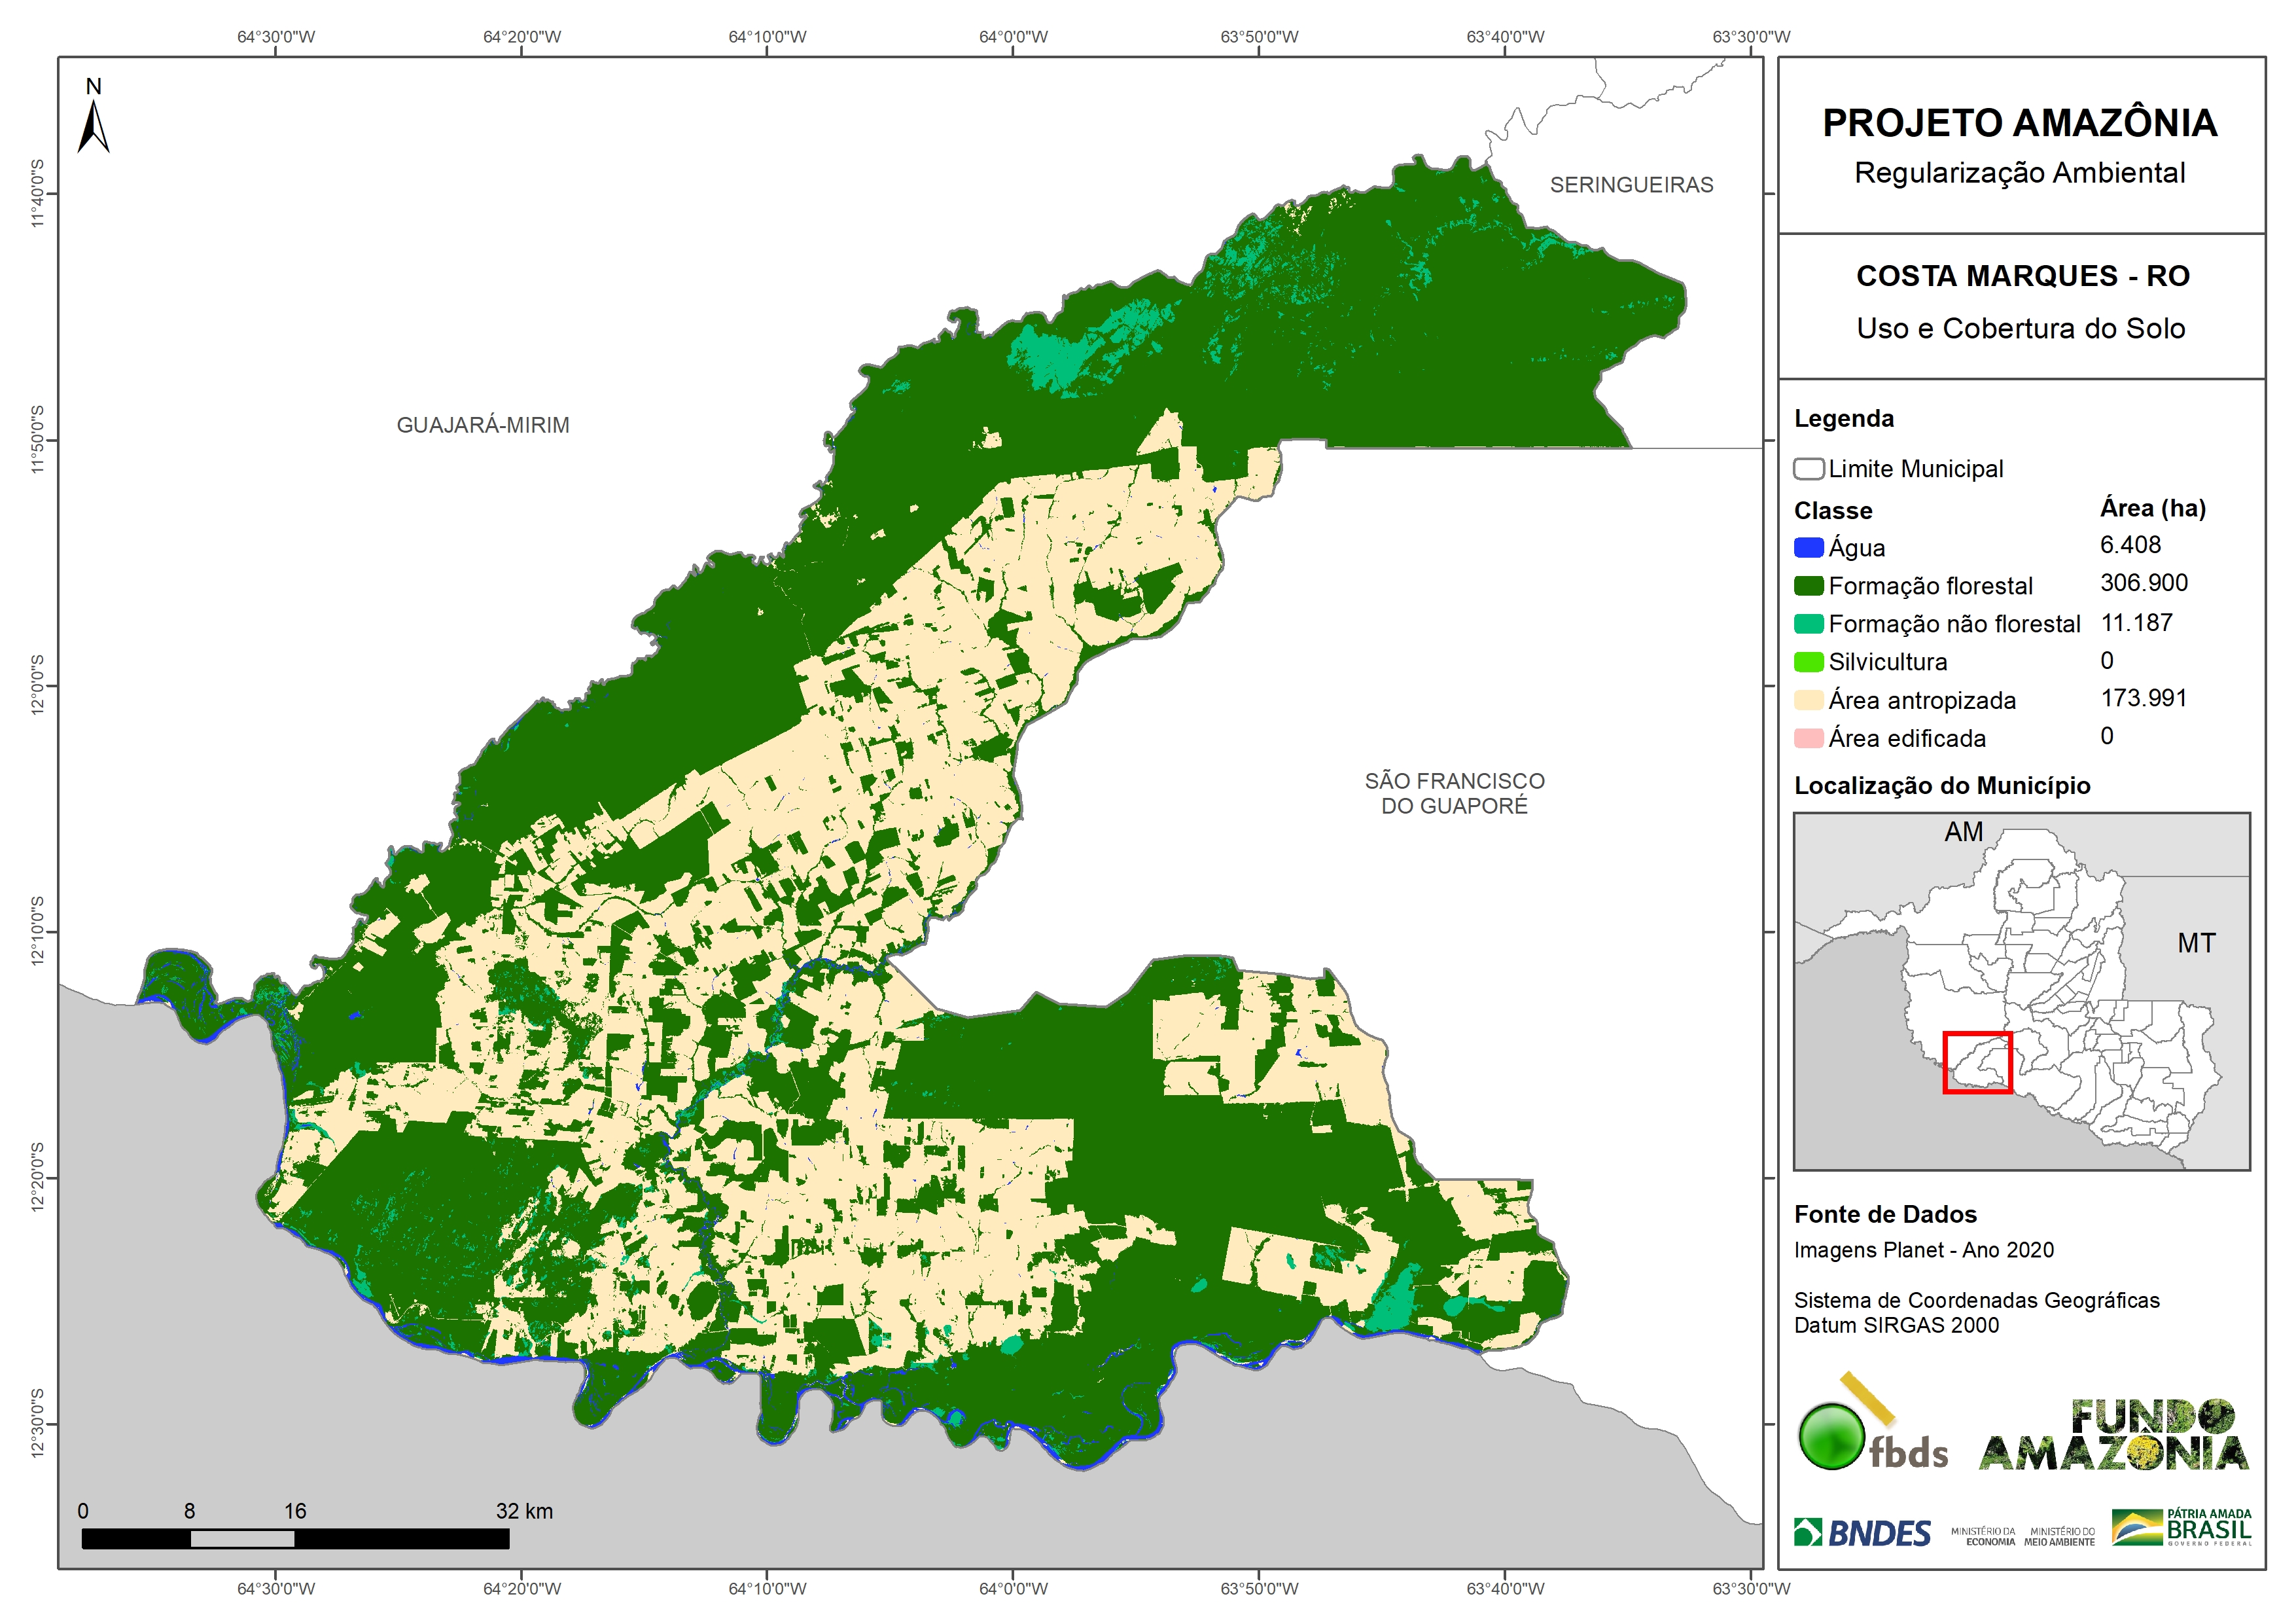Image resolution: width=2296 pixels, height=1624 pixels.
Task: Click the SÃO FRANCISCO DO GUAPORÉ label
Action: pos(1454,793)
